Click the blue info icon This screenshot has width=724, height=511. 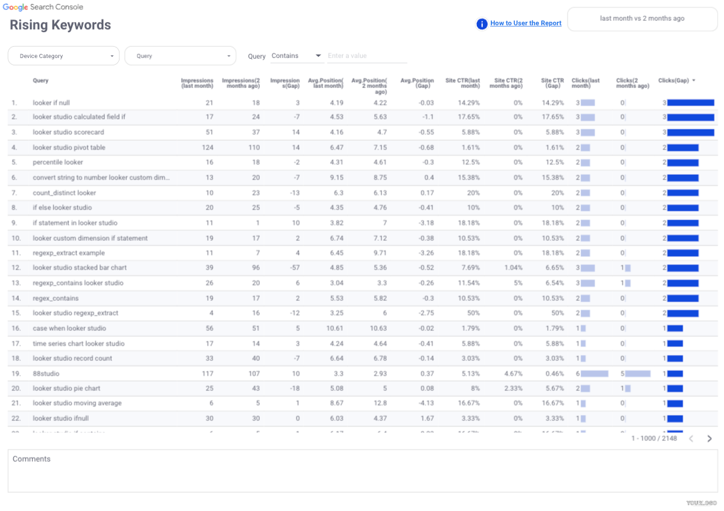(x=482, y=23)
